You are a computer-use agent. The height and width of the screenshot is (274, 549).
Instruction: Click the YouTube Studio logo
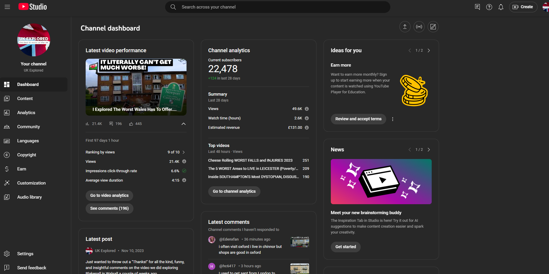coord(33,7)
